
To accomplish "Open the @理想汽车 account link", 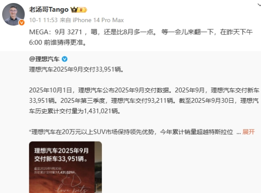I will 44,59.
